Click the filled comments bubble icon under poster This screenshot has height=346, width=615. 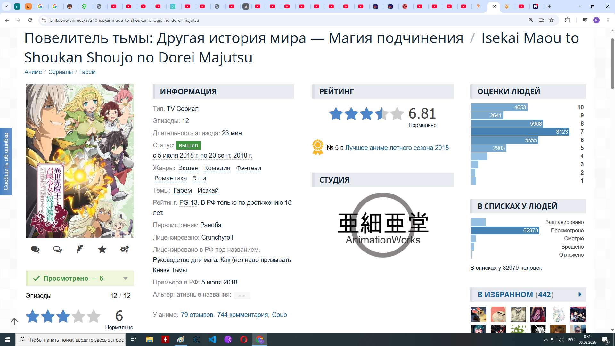35,249
